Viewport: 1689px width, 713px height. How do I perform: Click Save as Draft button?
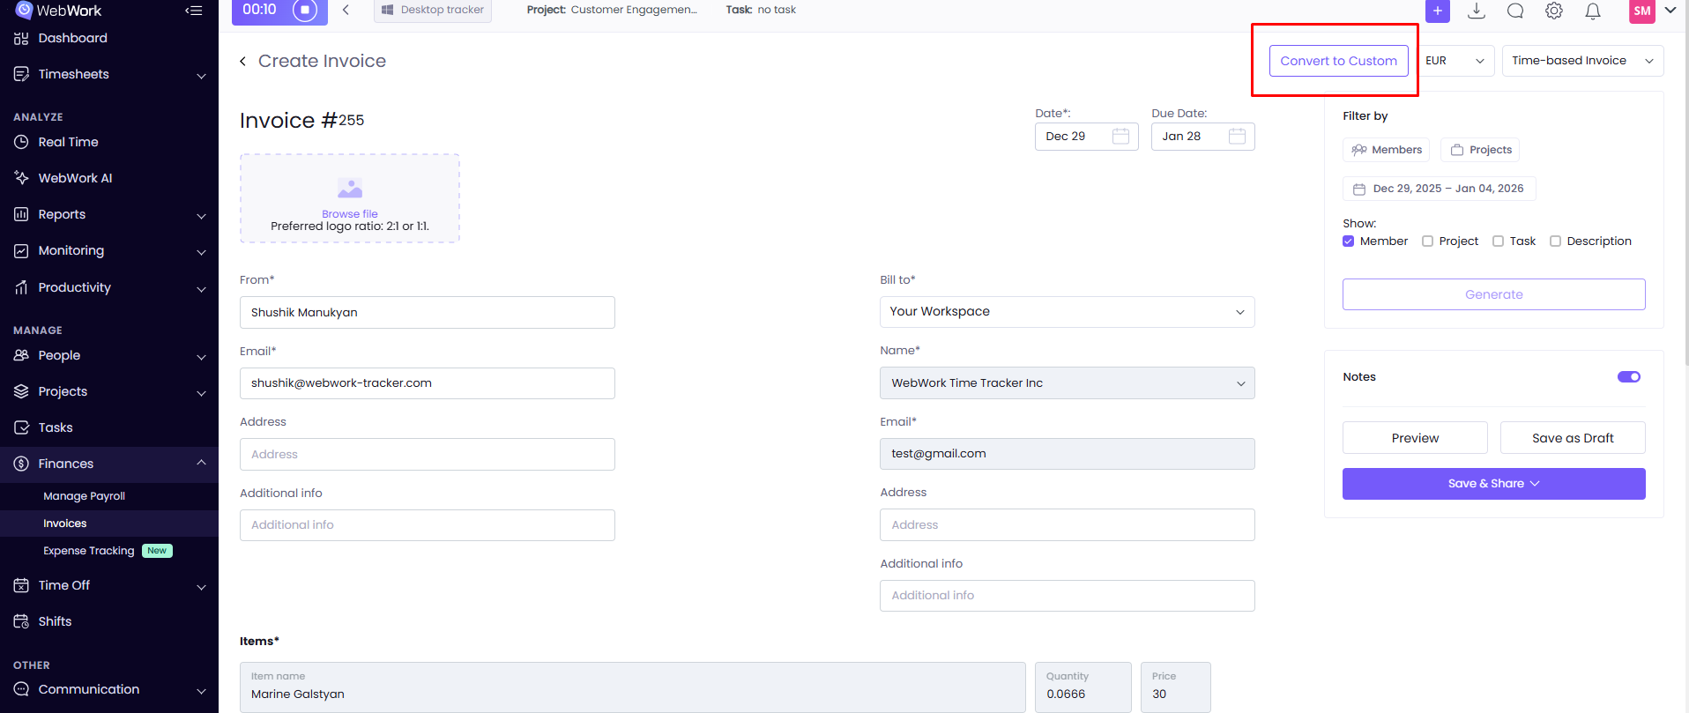point(1573,438)
